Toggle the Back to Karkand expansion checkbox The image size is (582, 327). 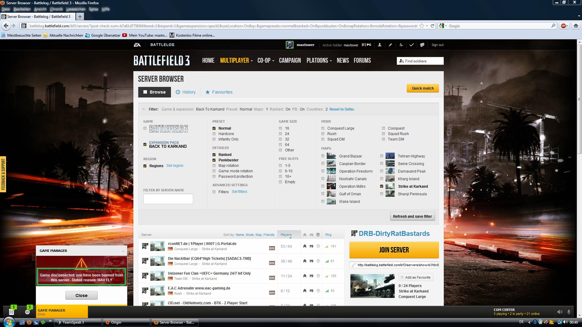(x=145, y=144)
